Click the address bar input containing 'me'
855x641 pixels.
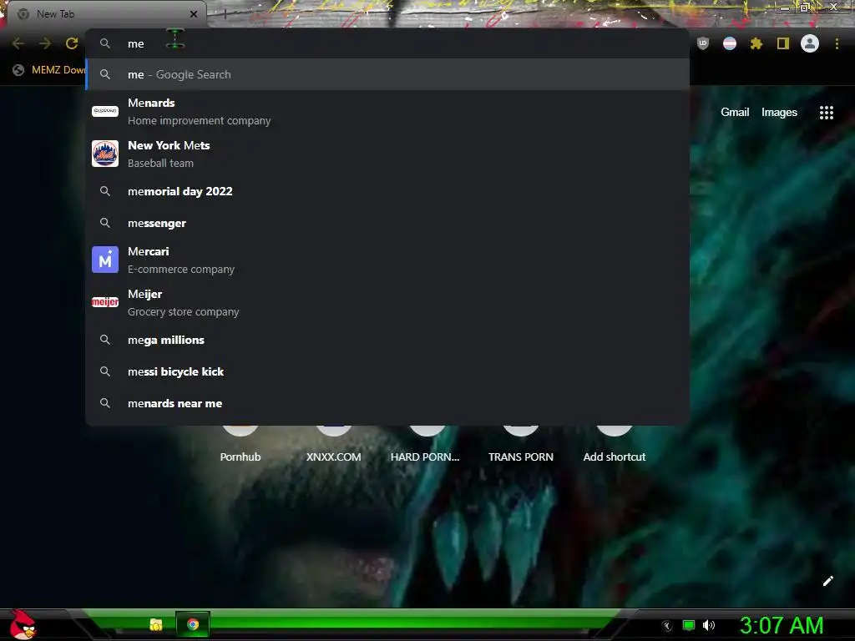[387, 43]
